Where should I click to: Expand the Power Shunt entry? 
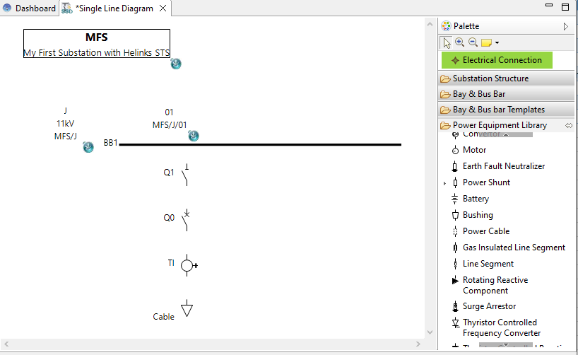pyautogui.click(x=444, y=183)
